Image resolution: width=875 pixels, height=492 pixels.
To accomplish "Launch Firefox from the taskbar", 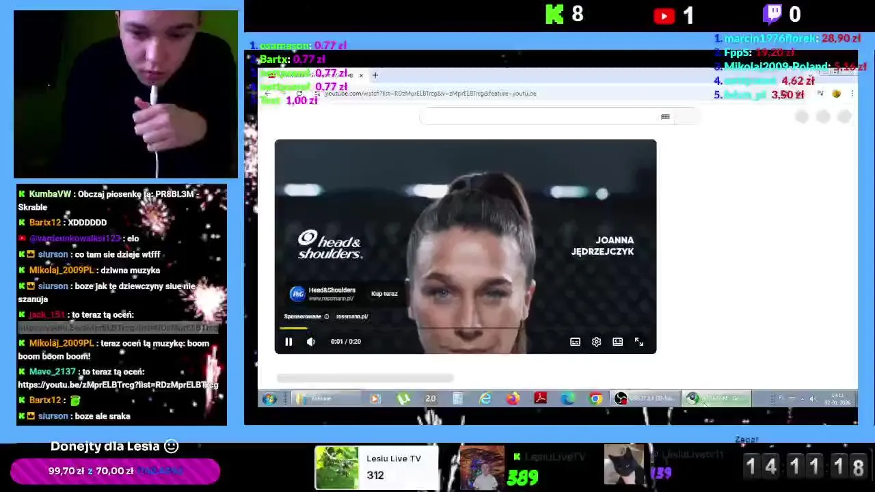I will pos(513,398).
